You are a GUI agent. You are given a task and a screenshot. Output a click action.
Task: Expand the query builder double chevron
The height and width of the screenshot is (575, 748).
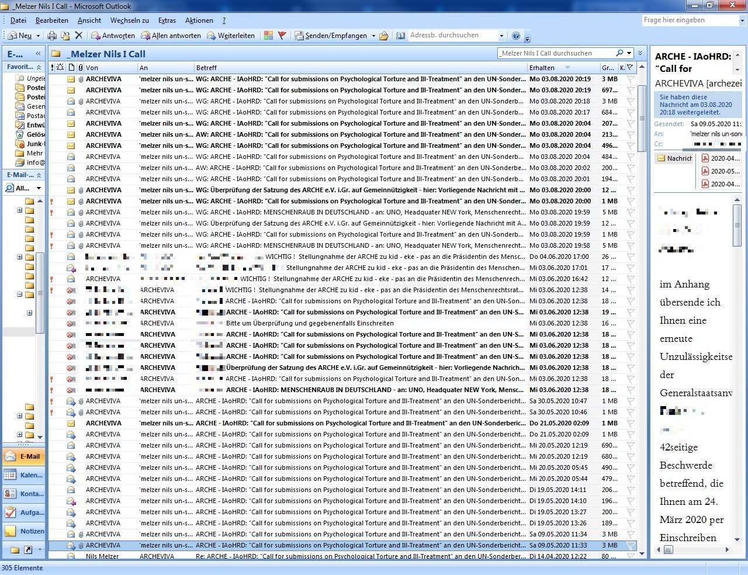pyautogui.click(x=640, y=53)
